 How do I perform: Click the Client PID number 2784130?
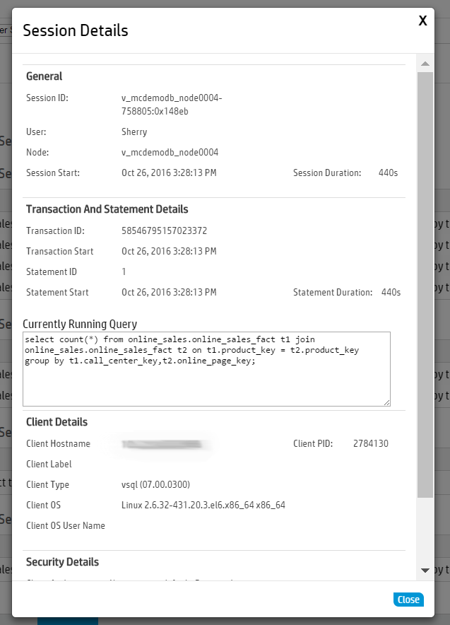(370, 444)
